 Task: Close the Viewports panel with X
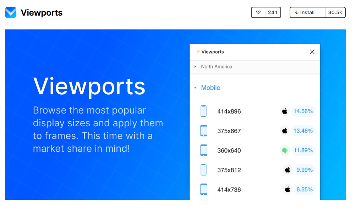312,52
